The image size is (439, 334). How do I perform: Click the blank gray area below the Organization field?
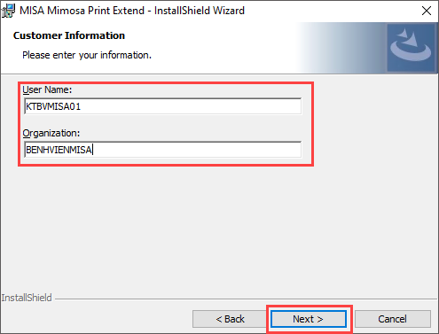(x=219, y=228)
